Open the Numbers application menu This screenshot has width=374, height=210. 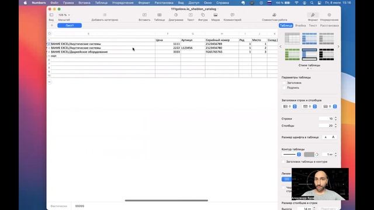pos(39,3)
